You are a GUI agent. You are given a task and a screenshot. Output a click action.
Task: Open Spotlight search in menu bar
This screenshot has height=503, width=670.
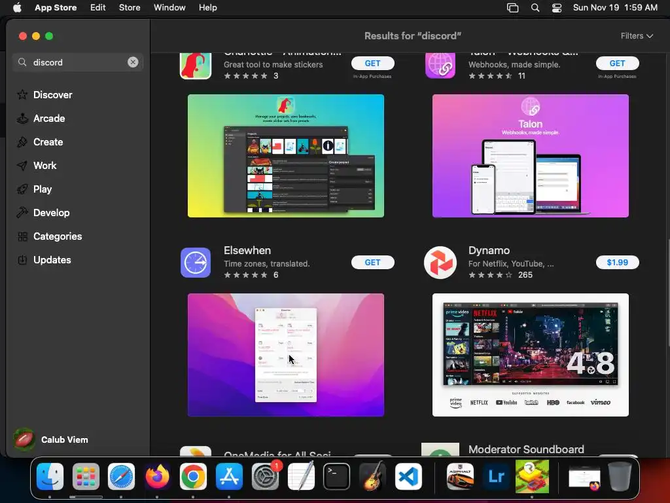click(x=535, y=8)
